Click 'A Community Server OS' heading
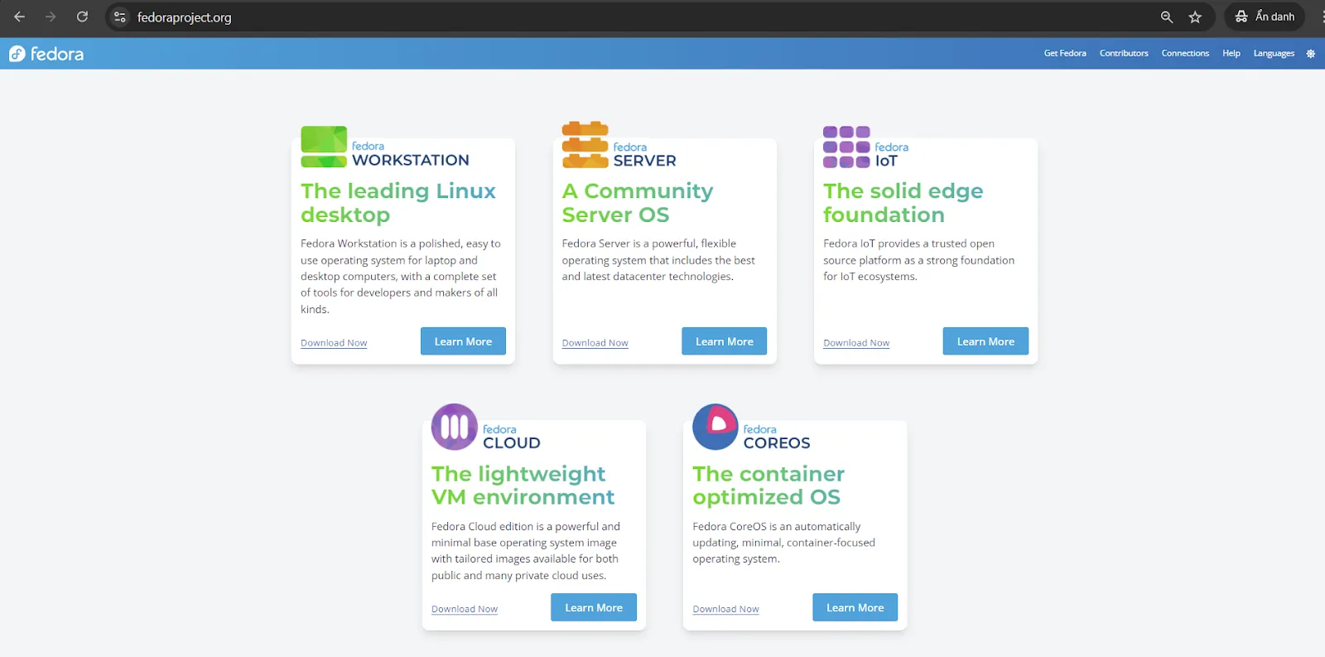Screen dimensions: 1325x657 pos(638,203)
